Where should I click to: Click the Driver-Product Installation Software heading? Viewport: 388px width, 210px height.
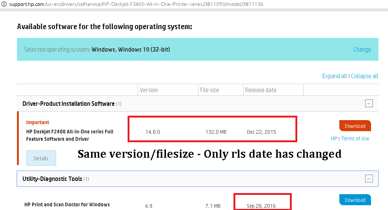(69, 104)
